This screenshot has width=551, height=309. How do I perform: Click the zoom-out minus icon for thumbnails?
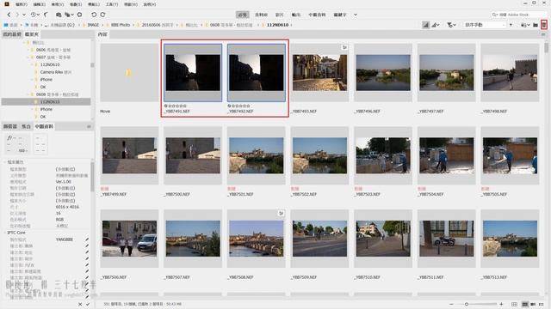point(451,304)
